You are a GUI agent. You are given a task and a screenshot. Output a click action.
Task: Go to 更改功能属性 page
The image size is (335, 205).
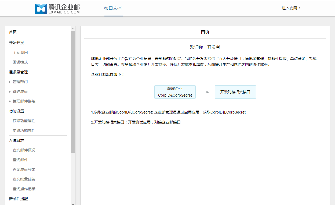coord(24,130)
